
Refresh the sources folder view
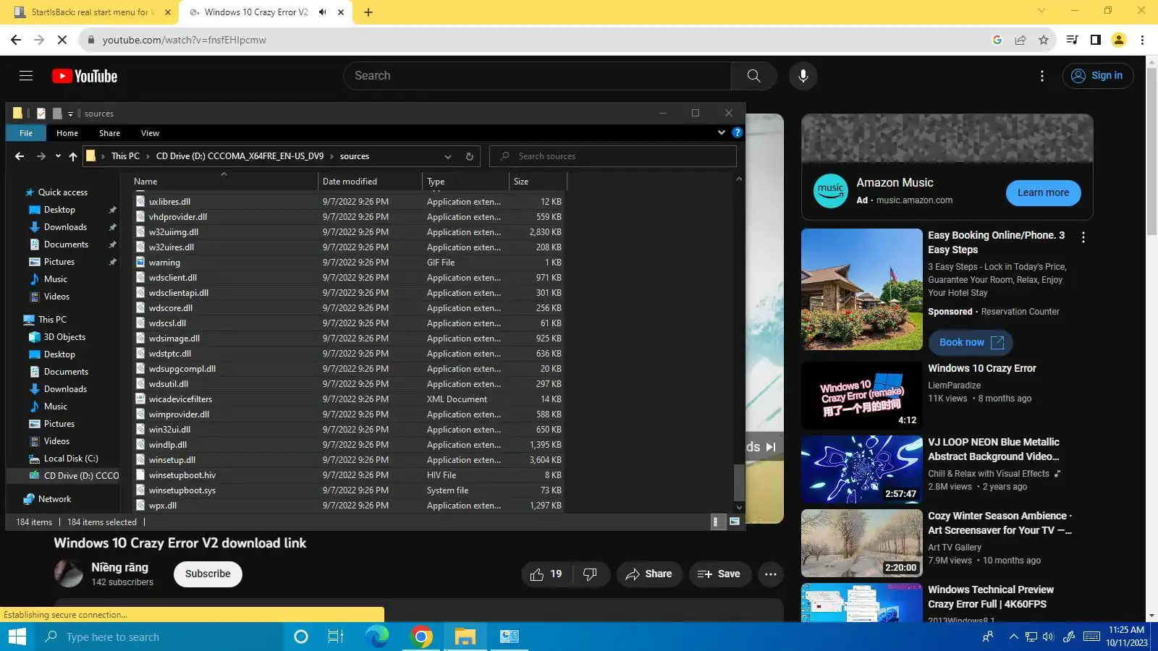[x=470, y=156]
